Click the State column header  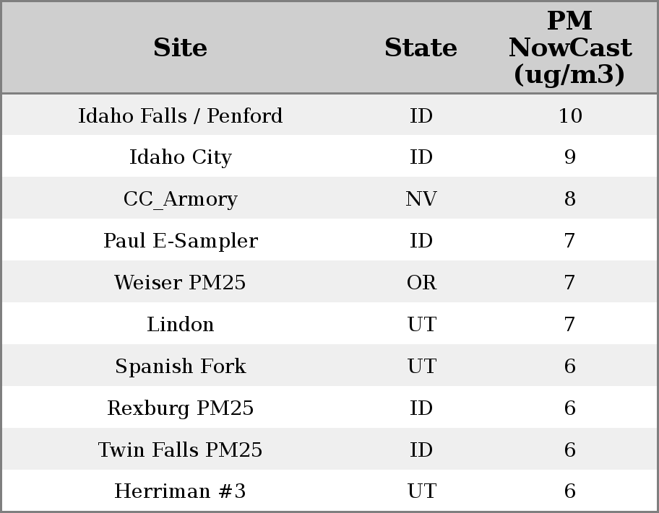421,48
